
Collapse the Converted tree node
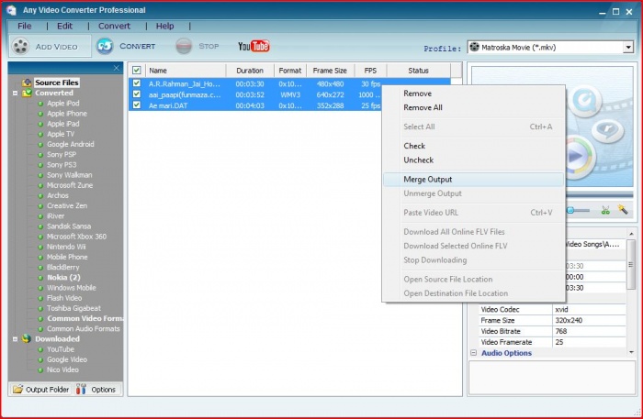coord(15,93)
